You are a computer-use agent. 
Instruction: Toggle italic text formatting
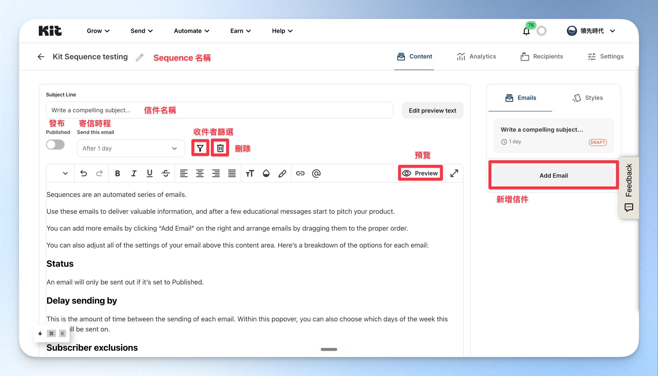pos(133,173)
